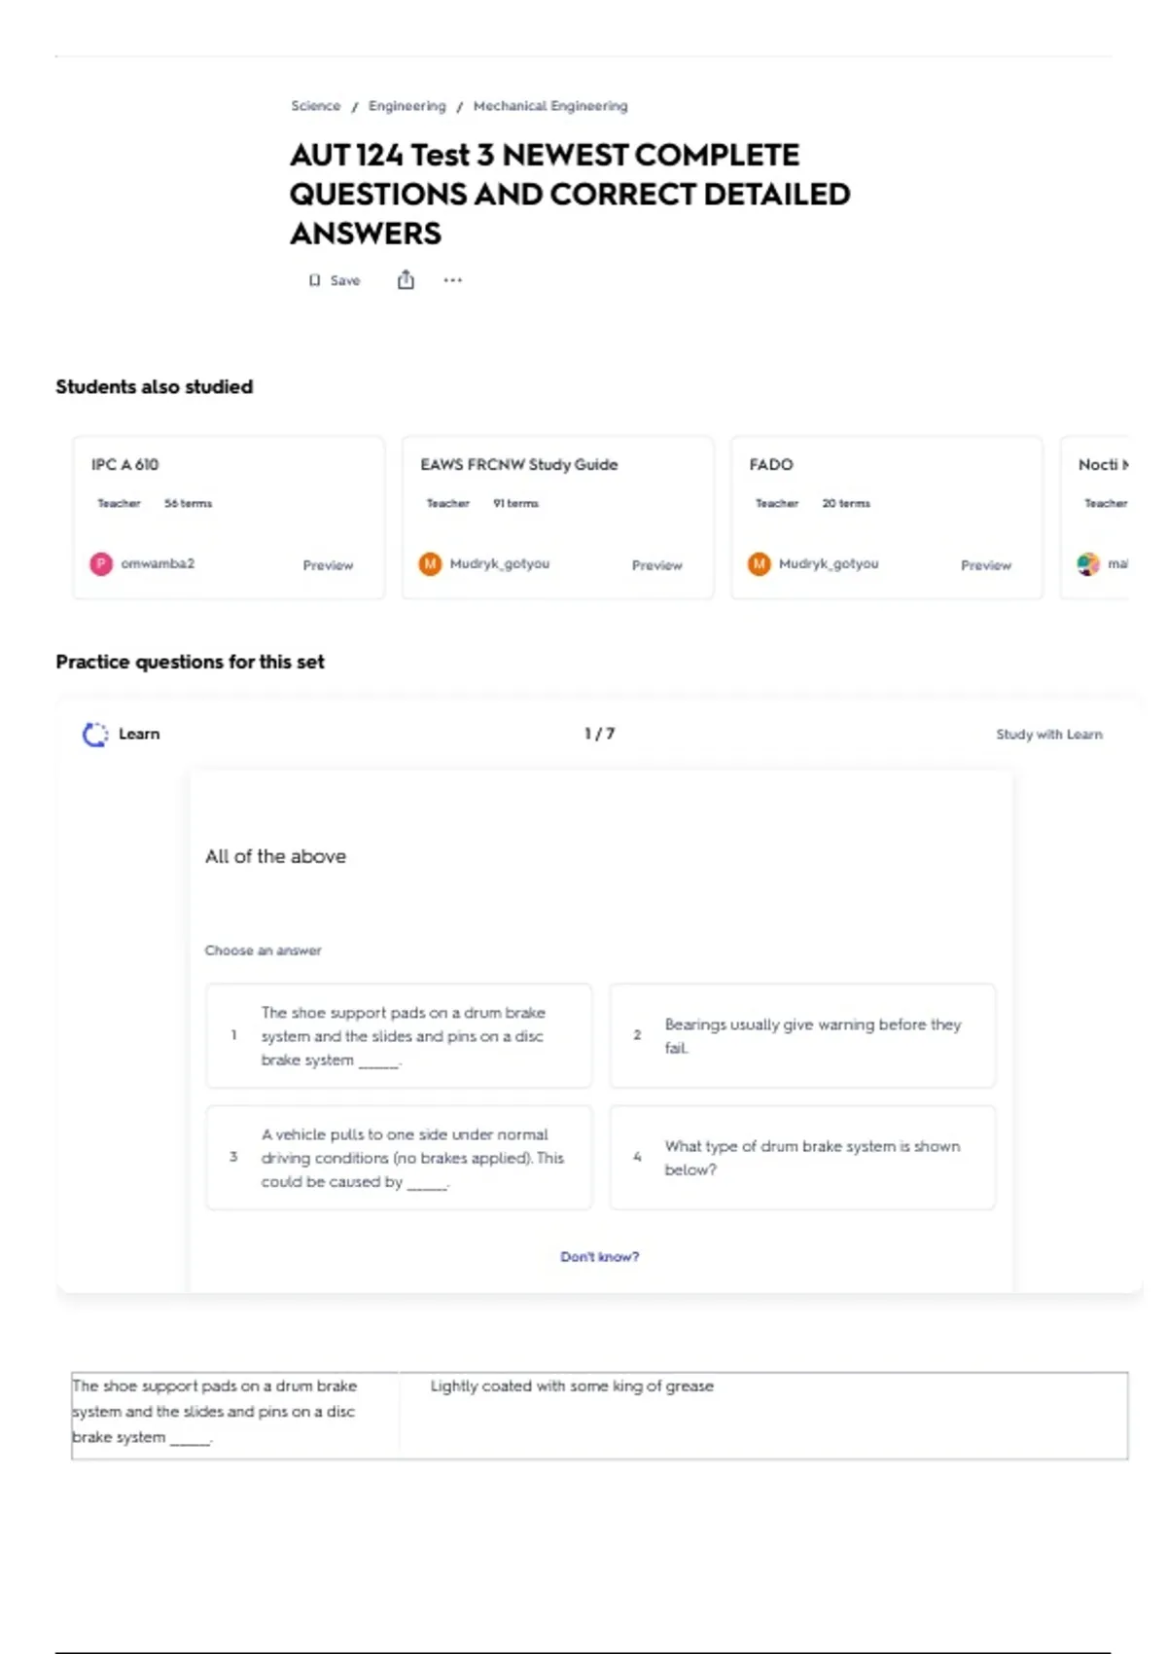Viewport: 1167px width, 1654px height.
Task: Select answer 1 about shoe support pads
Action: [x=399, y=1036]
